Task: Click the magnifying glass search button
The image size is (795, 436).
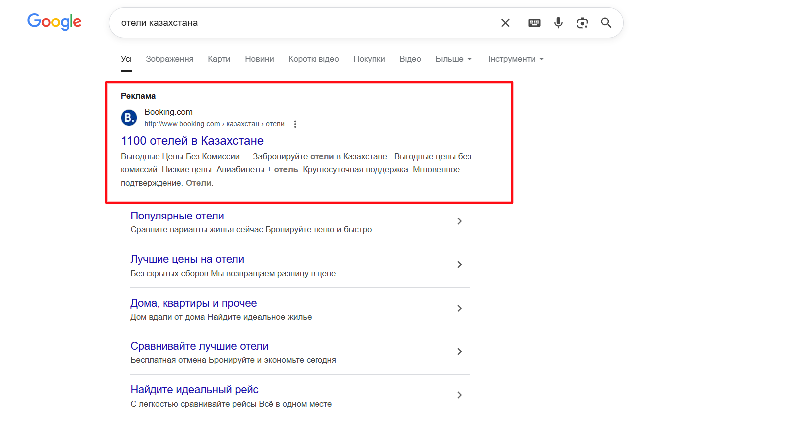Action: pos(606,23)
